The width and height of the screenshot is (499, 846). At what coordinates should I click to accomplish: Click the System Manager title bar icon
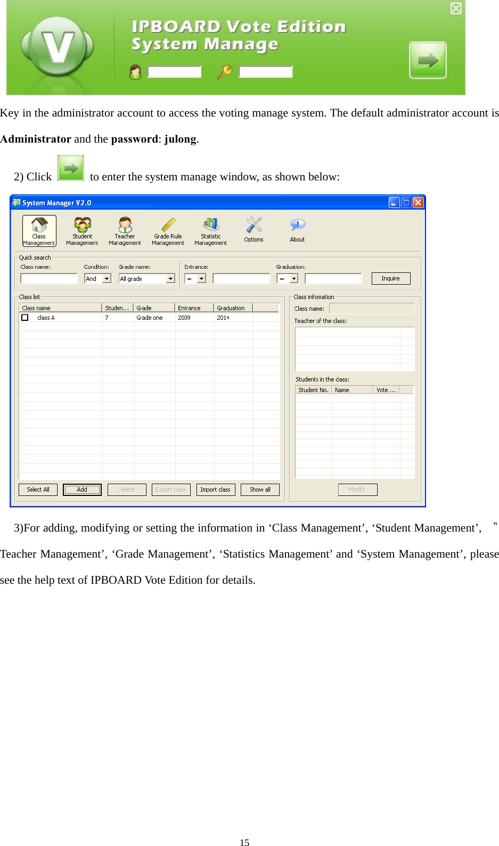(x=16, y=203)
